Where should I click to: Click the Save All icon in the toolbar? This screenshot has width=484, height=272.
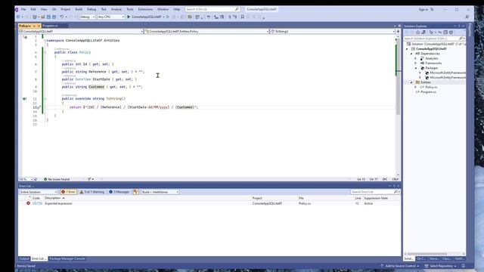(54, 17)
